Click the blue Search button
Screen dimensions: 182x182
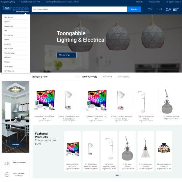134,9
